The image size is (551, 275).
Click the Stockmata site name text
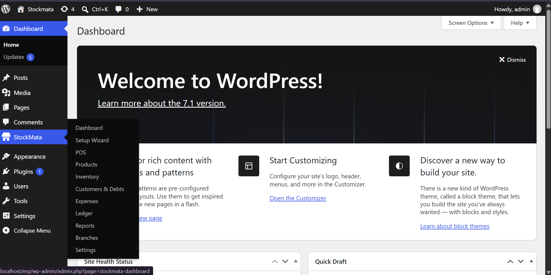(41, 9)
